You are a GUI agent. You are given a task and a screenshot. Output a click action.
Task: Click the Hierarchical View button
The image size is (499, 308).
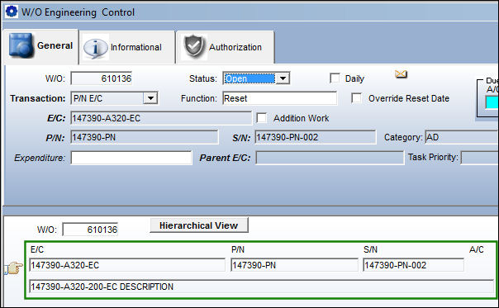coord(199,225)
